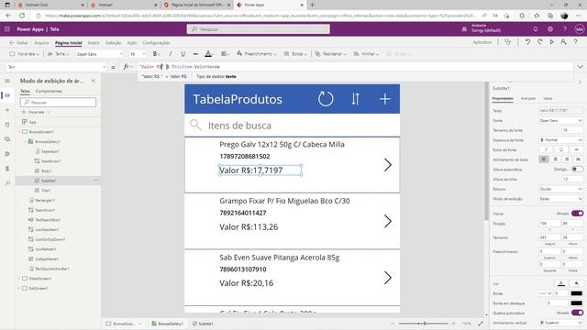This screenshot has width=587, height=330.
Task: Click the arrow on the Prego Galv product row
Action: (387, 165)
